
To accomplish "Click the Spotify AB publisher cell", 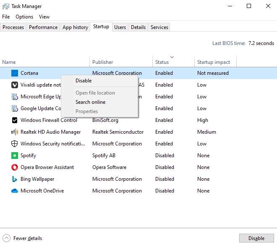I will 104,156.
